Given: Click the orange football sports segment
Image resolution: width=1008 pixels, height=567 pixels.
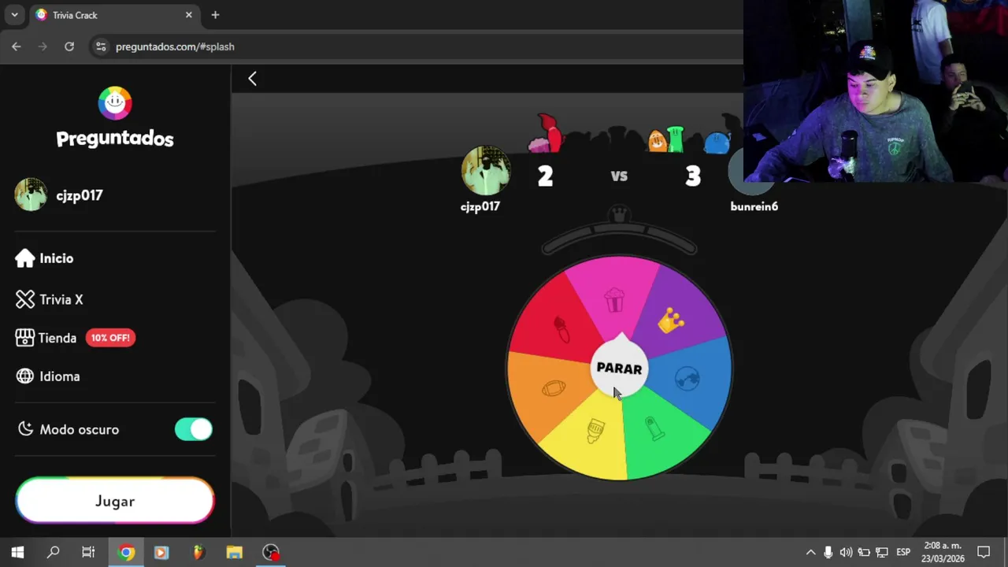Looking at the screenshot, I should coord(554,389).
